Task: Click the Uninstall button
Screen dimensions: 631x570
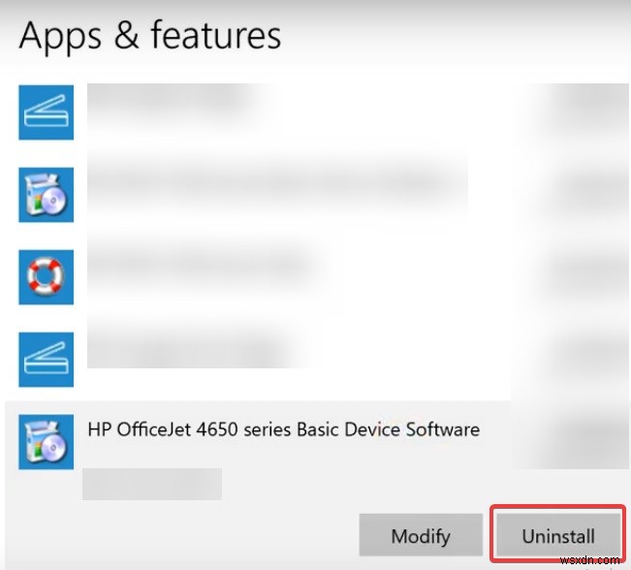Action: [x=558, y=535]
